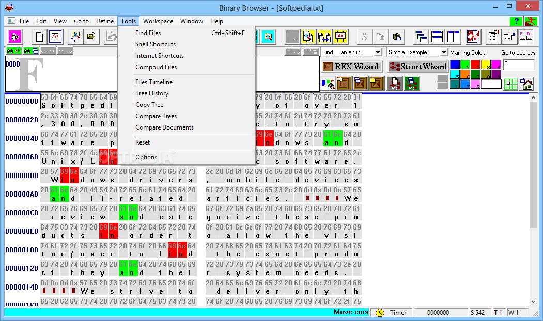The width and height of the screenshot is (543, 321).
Task: Launch the REX Wizard
Action: (351, 67)
